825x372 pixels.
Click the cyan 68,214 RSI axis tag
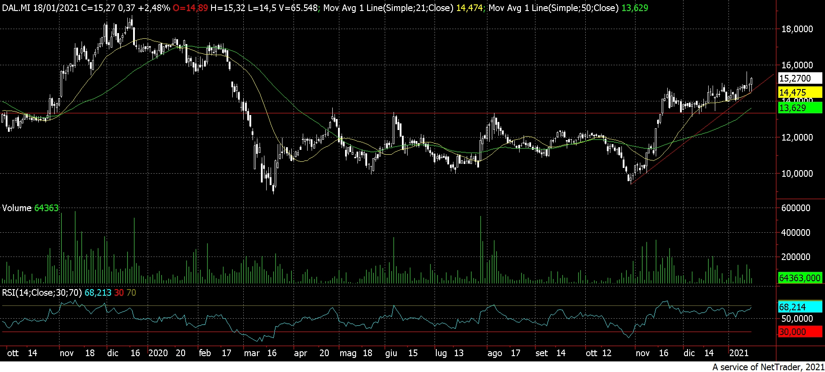[x=800, y=307]
